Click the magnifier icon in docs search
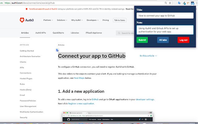 pos(119,33)
